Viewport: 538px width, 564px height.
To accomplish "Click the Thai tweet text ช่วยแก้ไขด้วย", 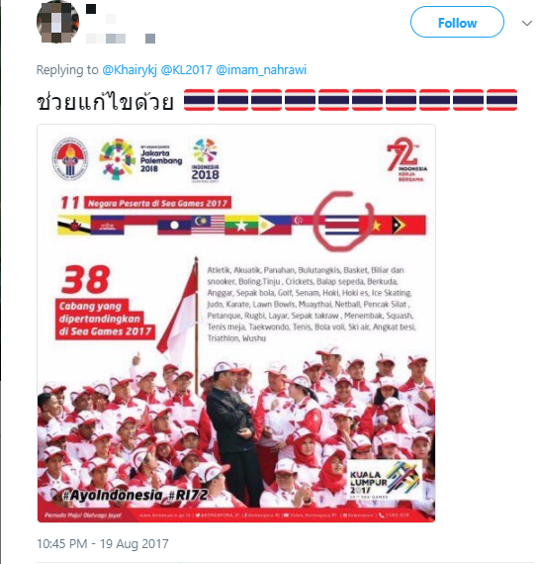I will (x=105, y=101).
